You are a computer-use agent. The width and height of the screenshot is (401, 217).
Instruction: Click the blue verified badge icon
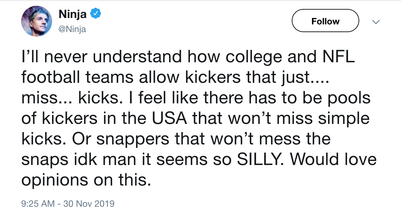pos(96,13)
